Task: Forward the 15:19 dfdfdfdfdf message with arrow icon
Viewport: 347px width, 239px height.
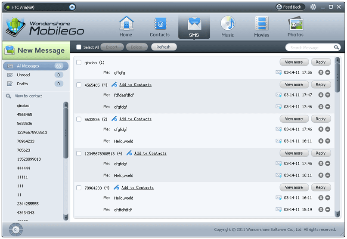Action: tap(328, 209)
